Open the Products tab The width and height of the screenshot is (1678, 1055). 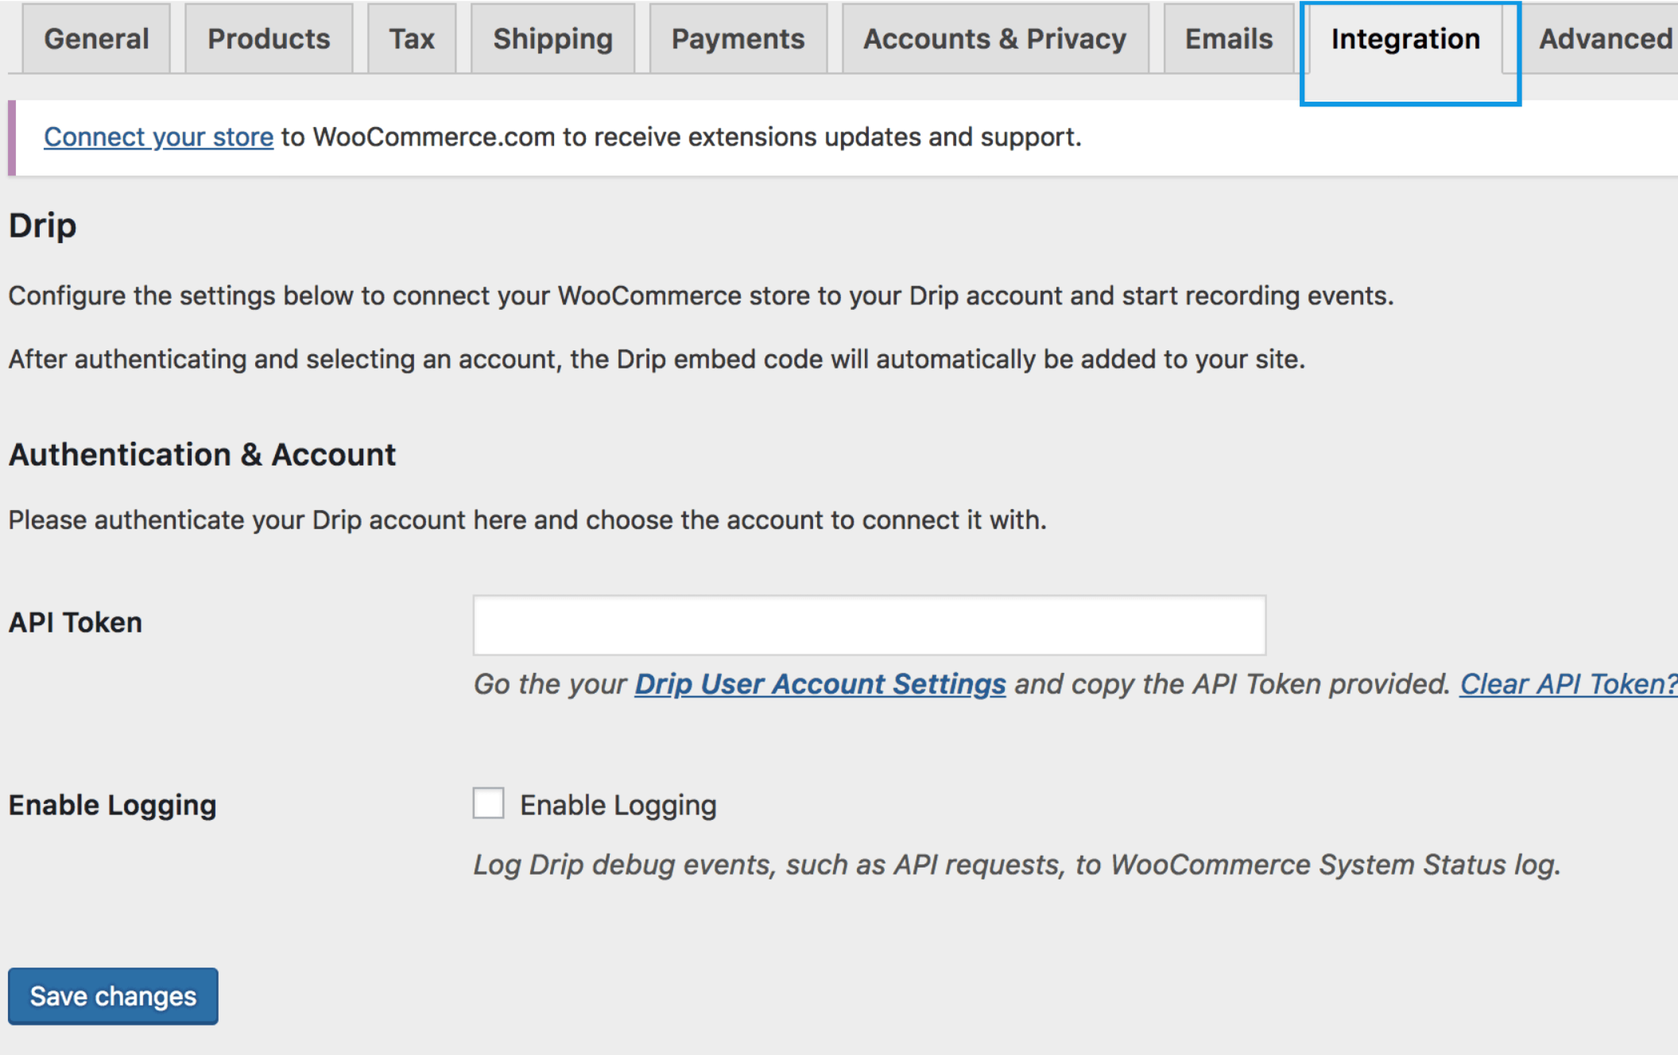point(269,38)
